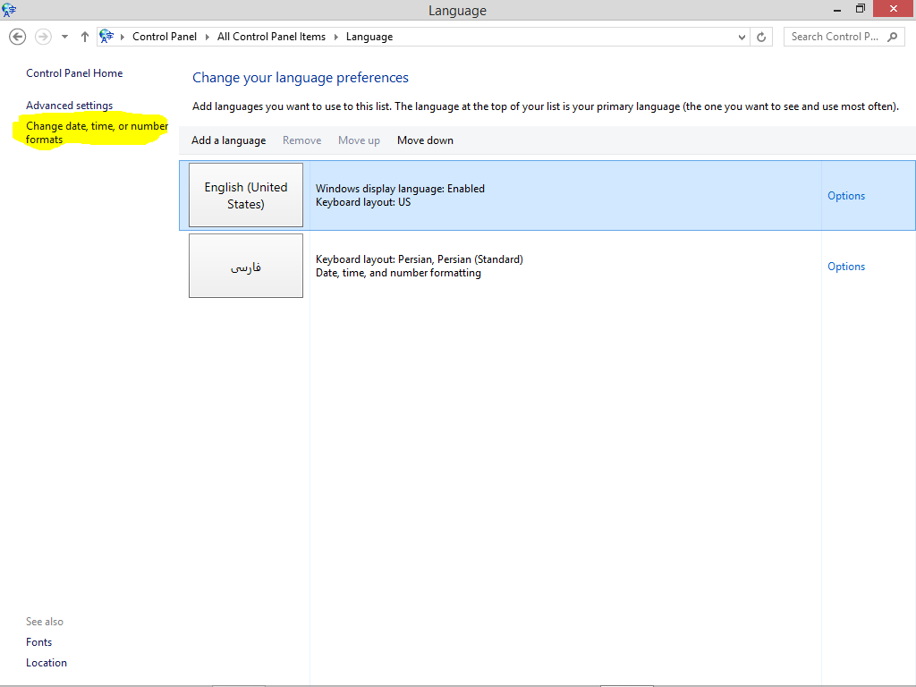This screenshot has width=916, height=687.
Task: Select the Persian (فارسی) language tile
Action: coord(246,266)
